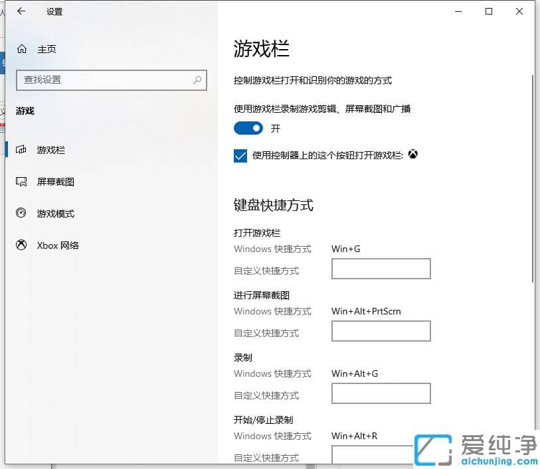
Task: Click the magnifier icon in the search box
Action: click(197, 80)
